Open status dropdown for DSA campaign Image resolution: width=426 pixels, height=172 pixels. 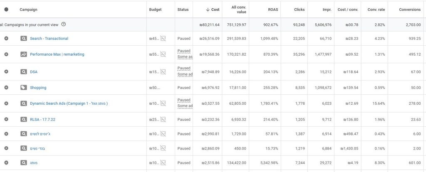pyautogui.click(x=6, y=71)
